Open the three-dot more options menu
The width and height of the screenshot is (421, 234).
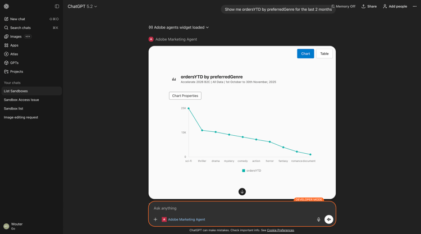coord(415,6)
